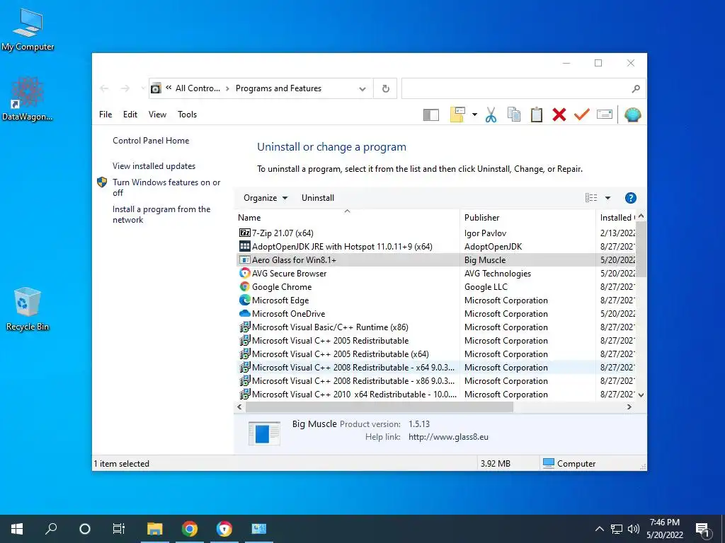Image resolution: width=725 pixels, height=543 pixels.
Task: Click the horizontal scrollbar left arrow
Action: pyautogui.click(x=239, y=407)
